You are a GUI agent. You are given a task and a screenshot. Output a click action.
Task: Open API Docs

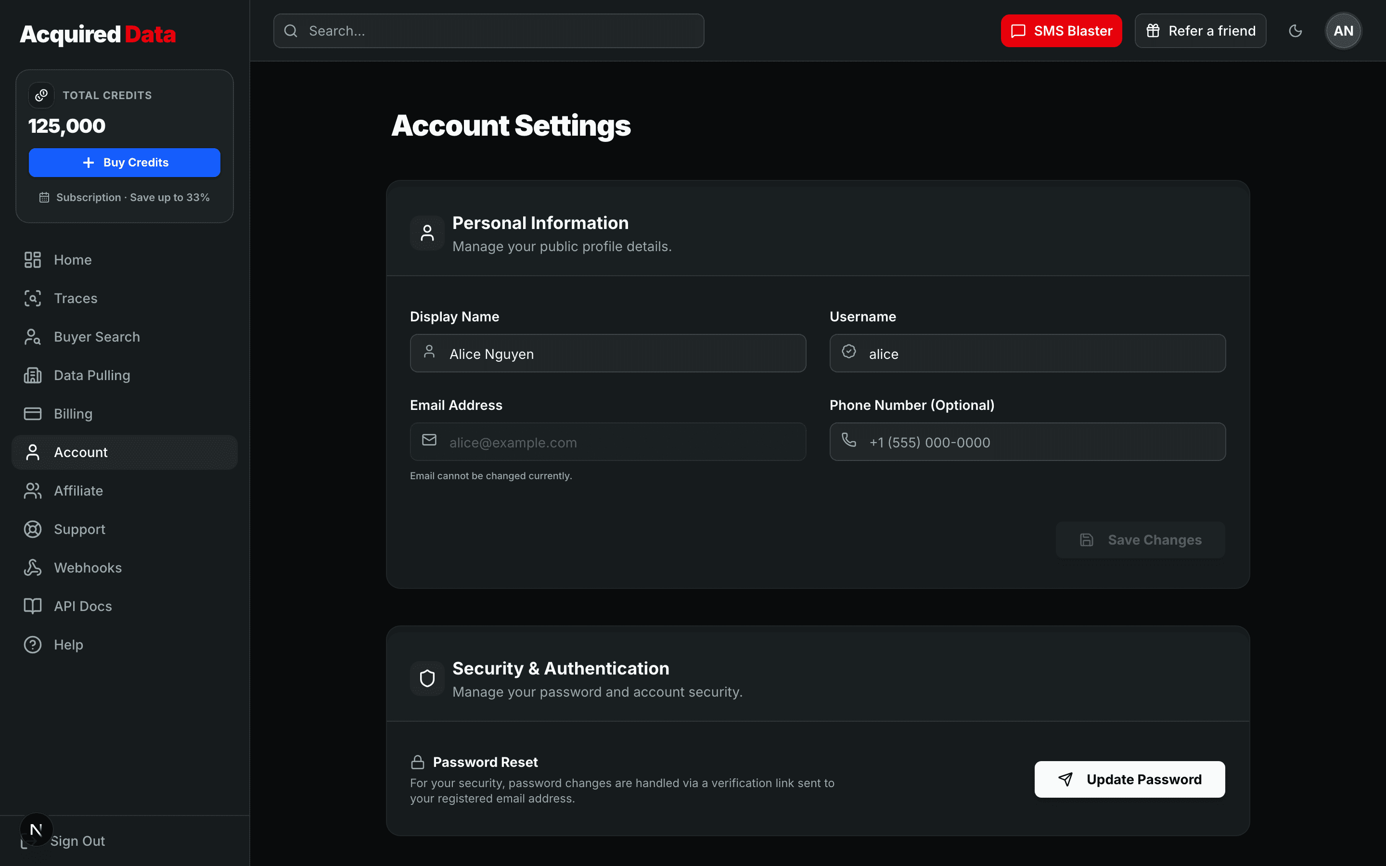[124, 606]
